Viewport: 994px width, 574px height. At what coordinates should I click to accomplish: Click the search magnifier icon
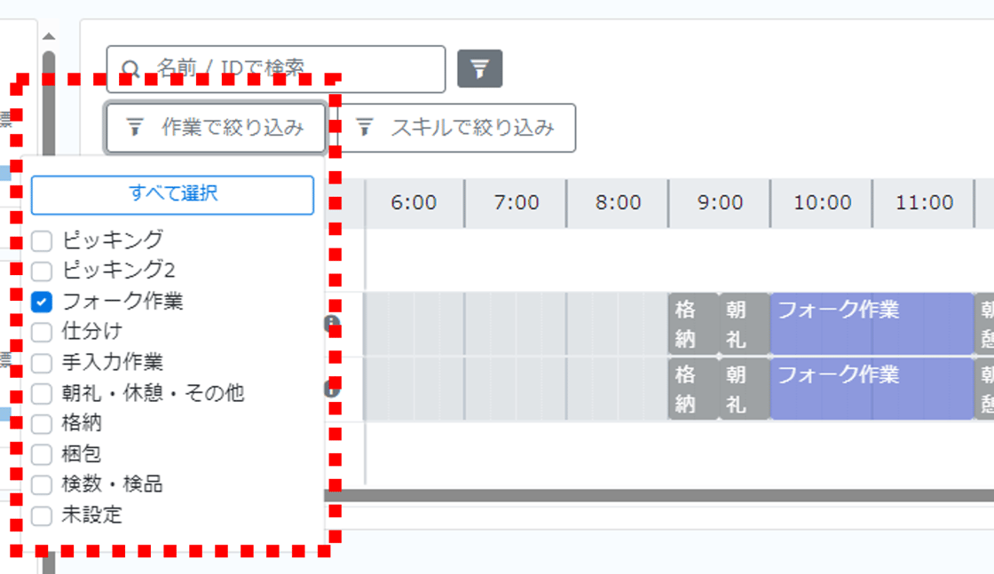tap(130, 69)
